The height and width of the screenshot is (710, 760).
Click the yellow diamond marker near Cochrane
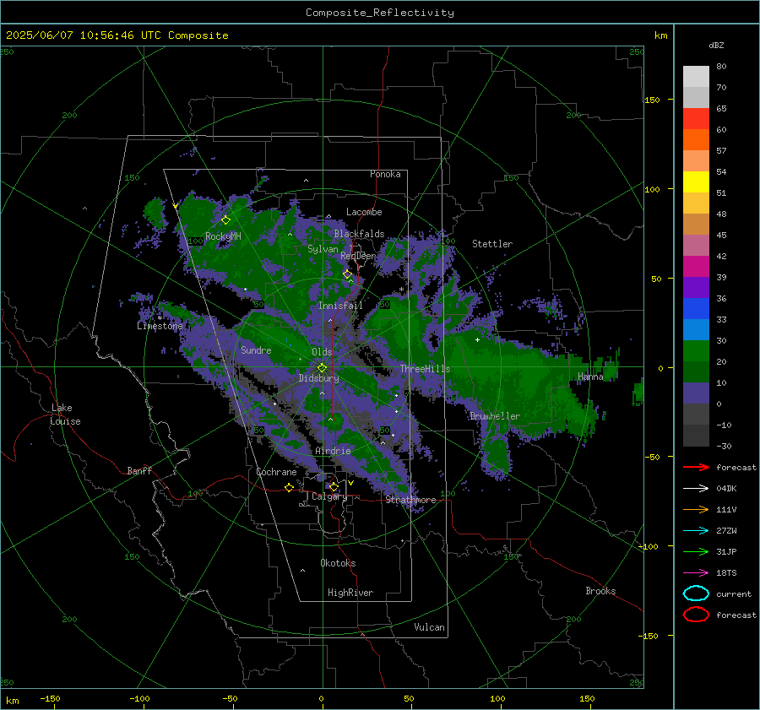[290, 488]
